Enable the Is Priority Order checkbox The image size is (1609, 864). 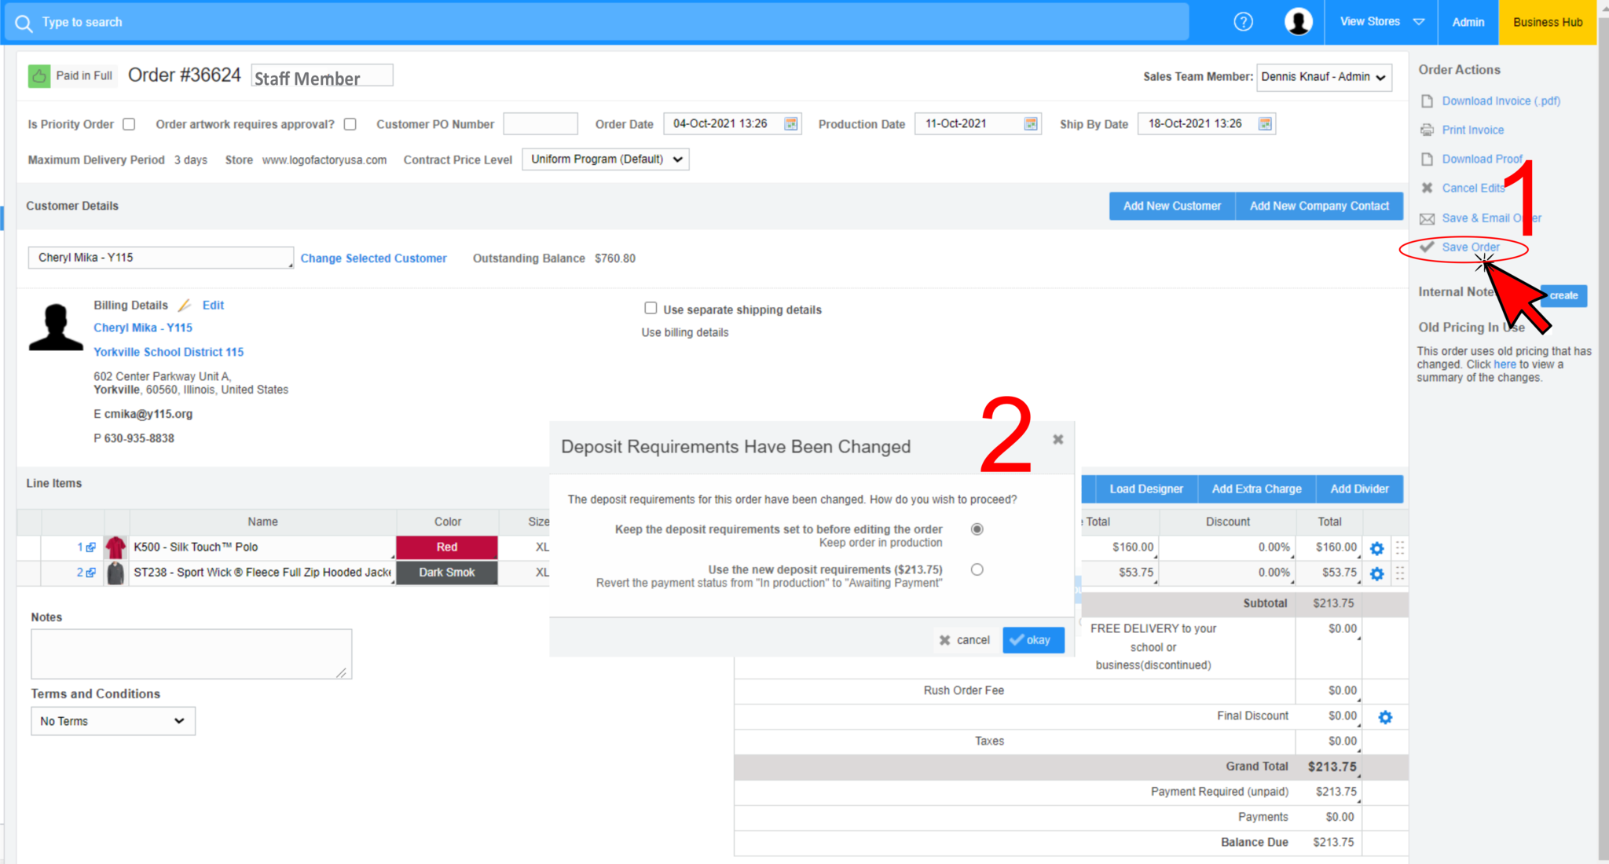(x=130, y=124)
